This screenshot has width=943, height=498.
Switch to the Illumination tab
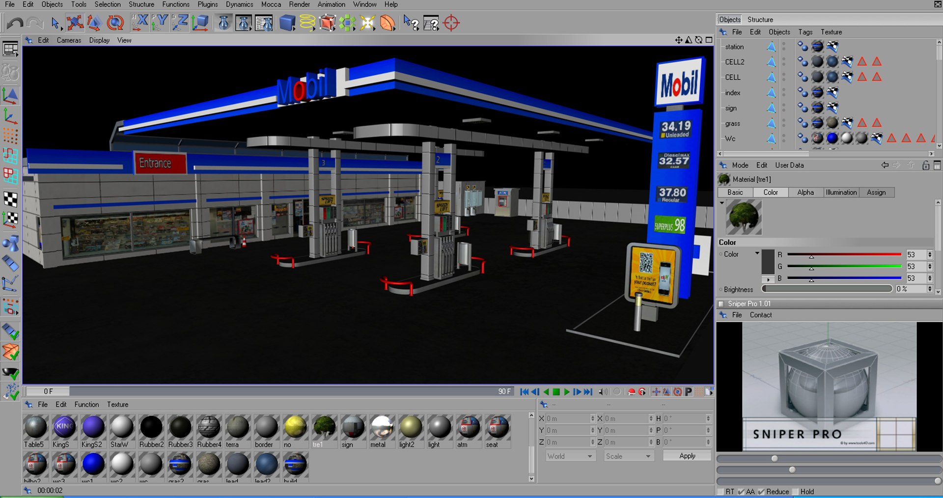(x=841, y=193)
